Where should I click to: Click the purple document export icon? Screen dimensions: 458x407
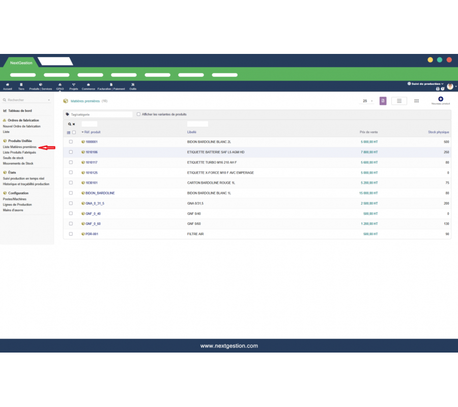[x=383, y=101]
